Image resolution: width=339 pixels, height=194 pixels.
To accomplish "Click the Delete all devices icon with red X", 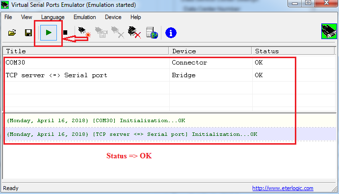I will pos(134,32).
